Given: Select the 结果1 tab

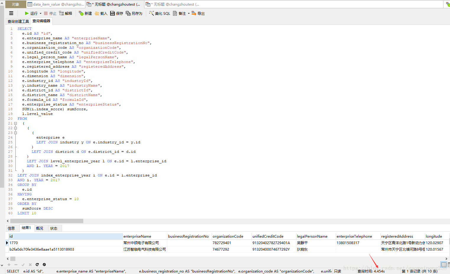Looking at the screenshot, I should tap(26, 228).
